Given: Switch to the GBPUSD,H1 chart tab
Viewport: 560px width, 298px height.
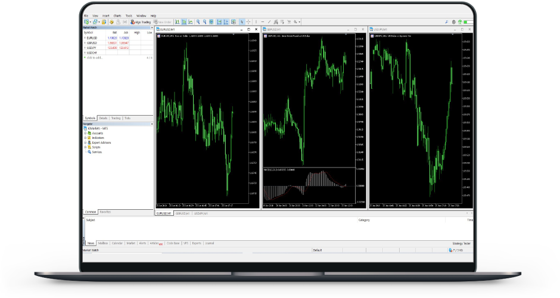Looking at the screenshot, I should (182, 213).
